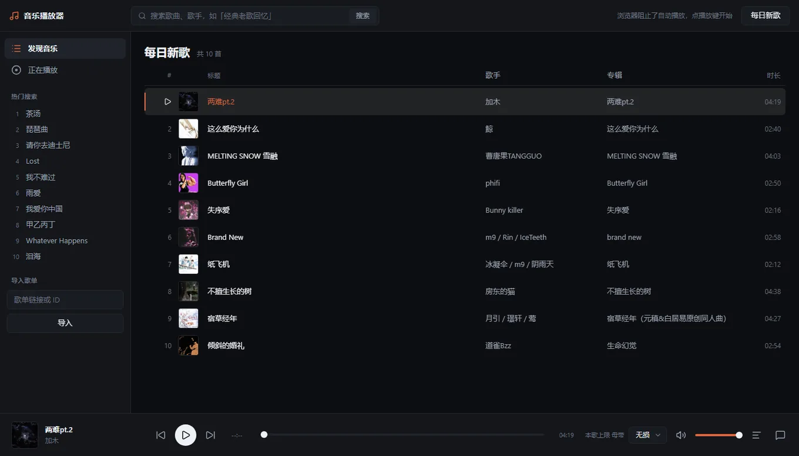Click the play triangle on the 两难pt.2 row
The image size is (799, 456).
(167, 102)
